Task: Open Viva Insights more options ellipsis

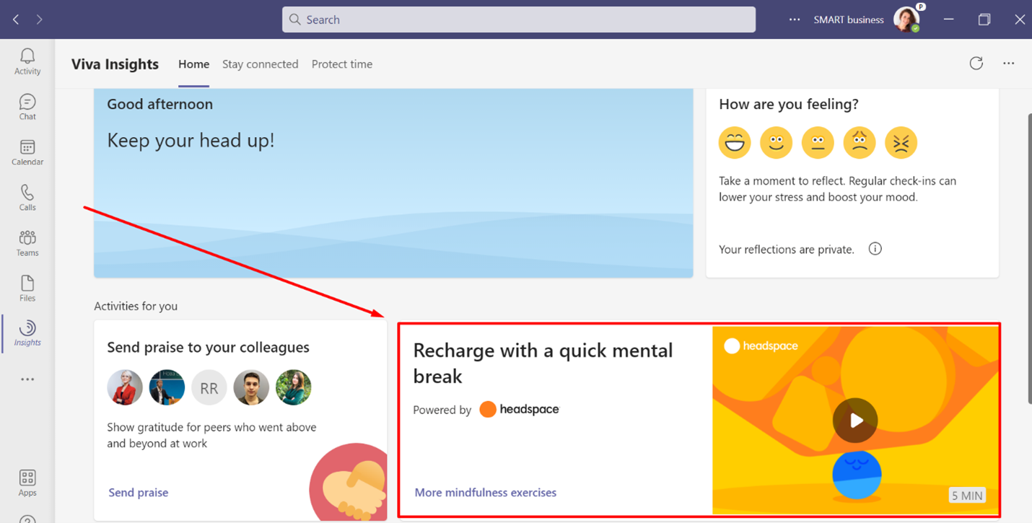Action: coord(1008,63)
